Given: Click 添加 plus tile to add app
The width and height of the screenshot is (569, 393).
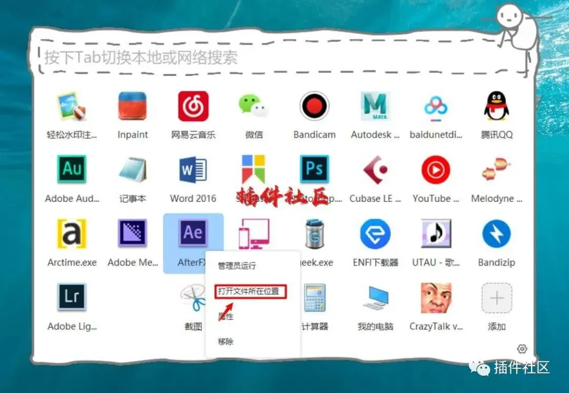Looking at the screenshot, I should pos(496,298).
